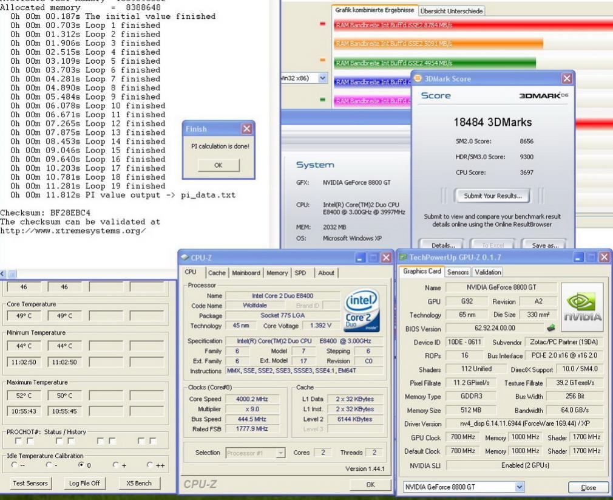
Task: Click the red RAM Bandbreite 8784 MB/s bar
Action: [473, 25]
